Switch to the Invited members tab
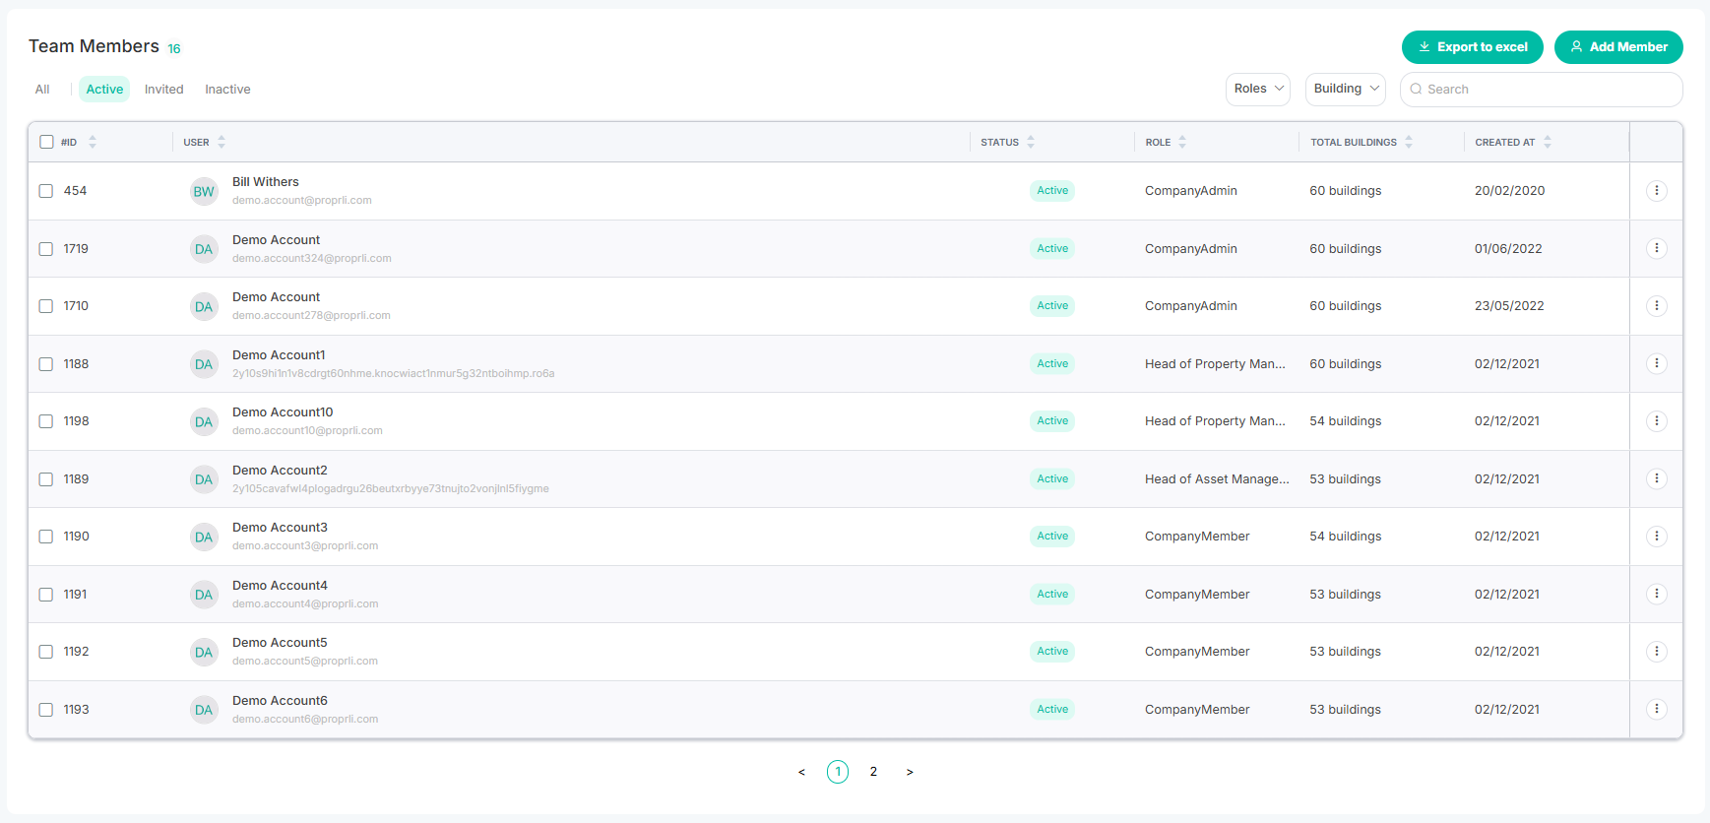1710x823 pixels. (164, 90)
